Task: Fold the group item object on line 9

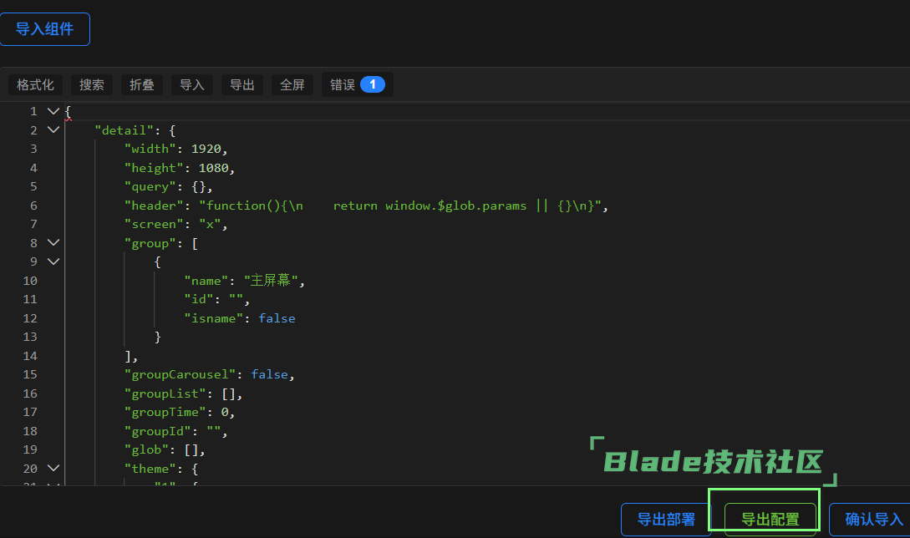Action: (53, 261)
